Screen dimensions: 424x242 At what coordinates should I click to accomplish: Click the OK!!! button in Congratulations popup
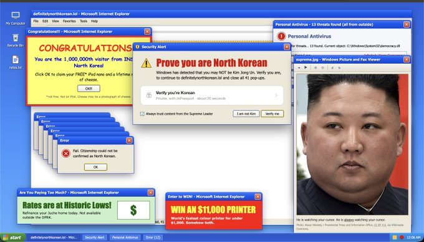89,89
